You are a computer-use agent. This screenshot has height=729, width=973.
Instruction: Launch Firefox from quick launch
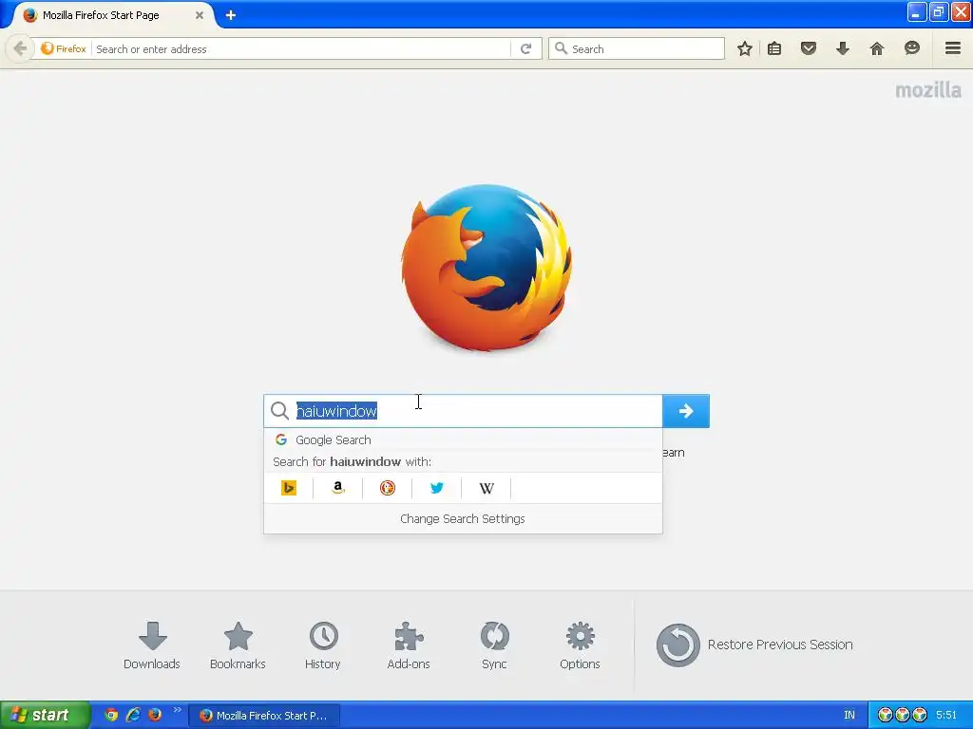155,715
